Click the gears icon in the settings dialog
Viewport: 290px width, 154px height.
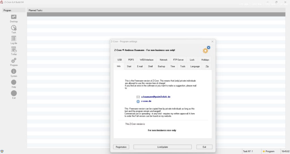(x=206, y=50)
